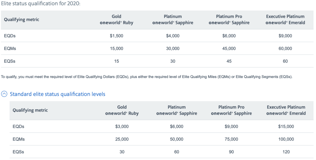Click the 75,000 EQMs Platinum Pro value
Viewport: 316px width, 160px height.
click(x=231, y=139)
